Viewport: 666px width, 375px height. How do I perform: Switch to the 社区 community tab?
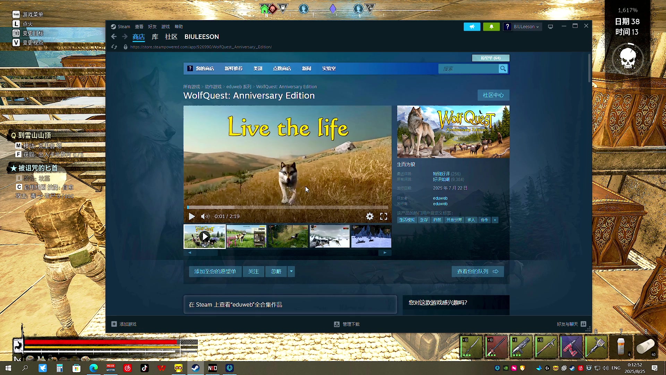pos(171,37)
